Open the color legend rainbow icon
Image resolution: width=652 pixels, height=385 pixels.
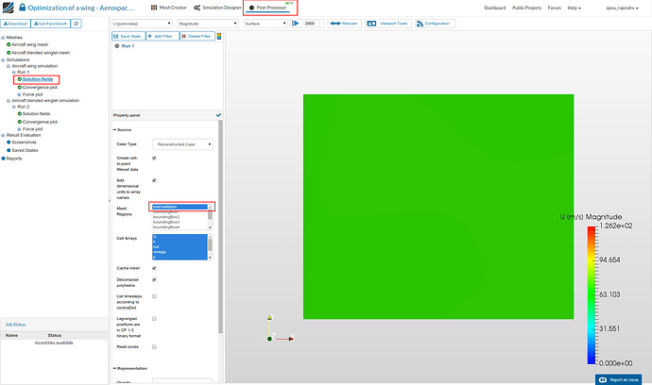[x=220, y=36]
